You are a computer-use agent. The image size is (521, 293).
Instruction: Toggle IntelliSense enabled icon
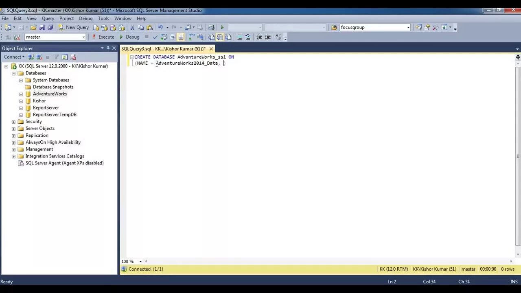coord(181,37)
